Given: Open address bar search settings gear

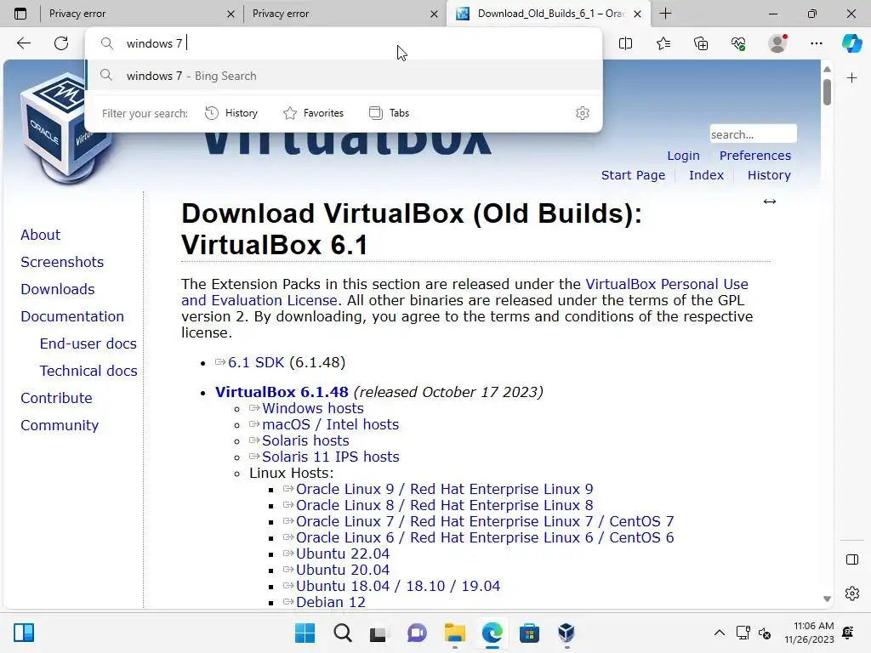Looking at the screenshot, I should tap(582, 113).
